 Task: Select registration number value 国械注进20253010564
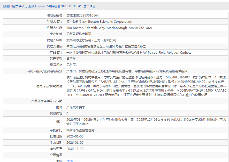82,15
